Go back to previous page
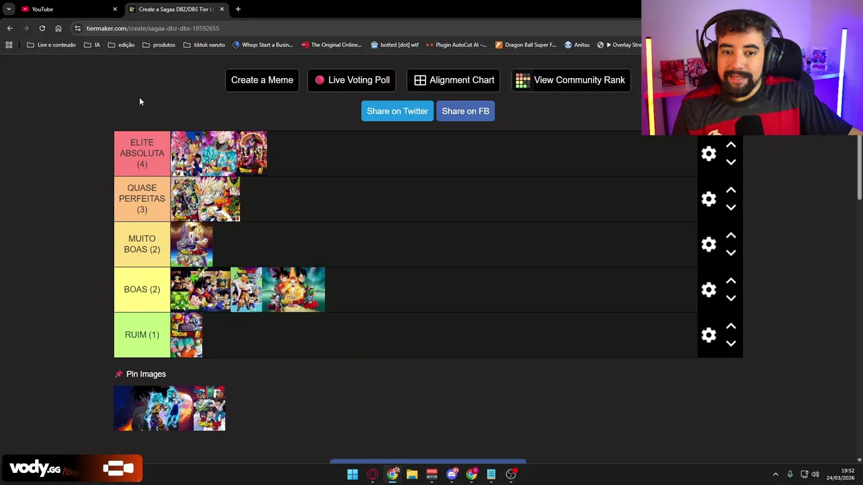 (x=9, y=28)
